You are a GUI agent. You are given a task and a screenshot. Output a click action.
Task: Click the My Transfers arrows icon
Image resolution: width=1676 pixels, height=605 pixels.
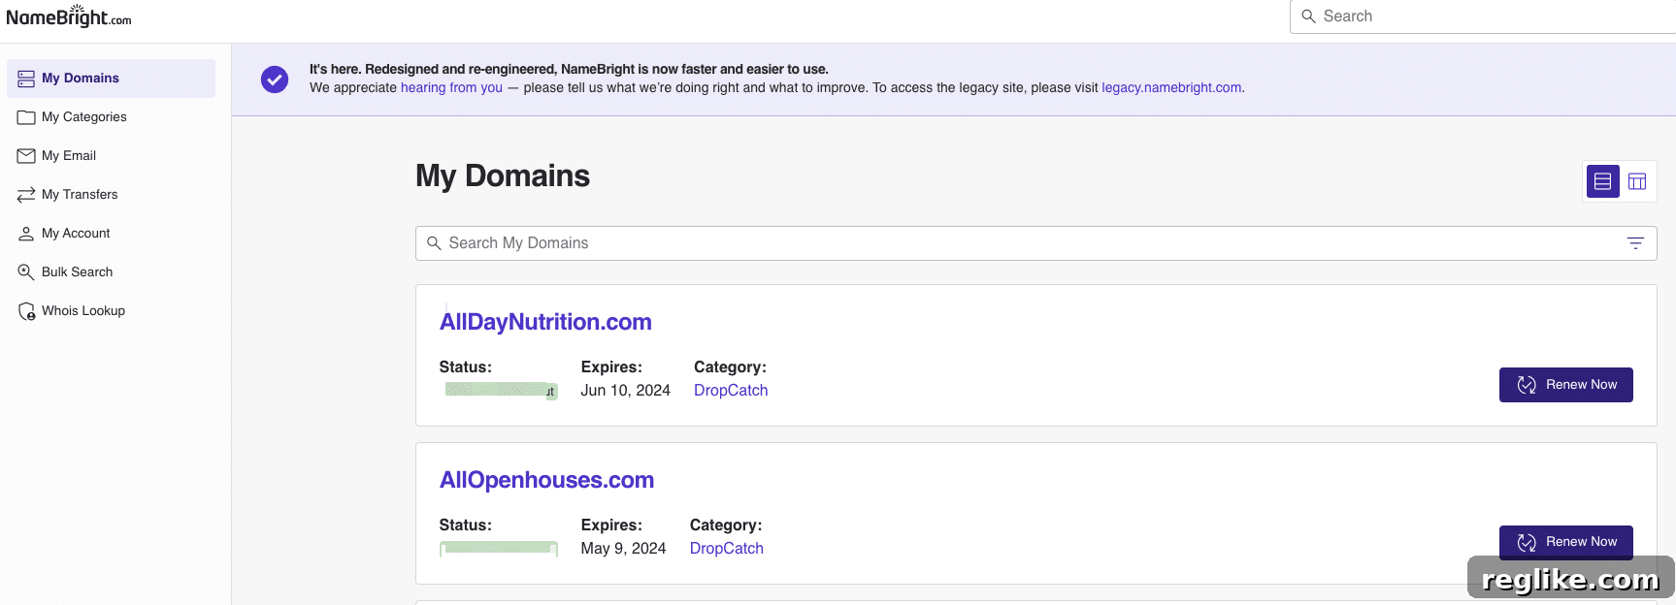coord(26,195)
